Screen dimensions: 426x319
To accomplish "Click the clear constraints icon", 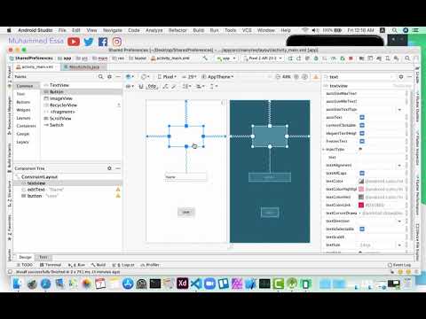I will pyautogui.click(x=165, y=86).
